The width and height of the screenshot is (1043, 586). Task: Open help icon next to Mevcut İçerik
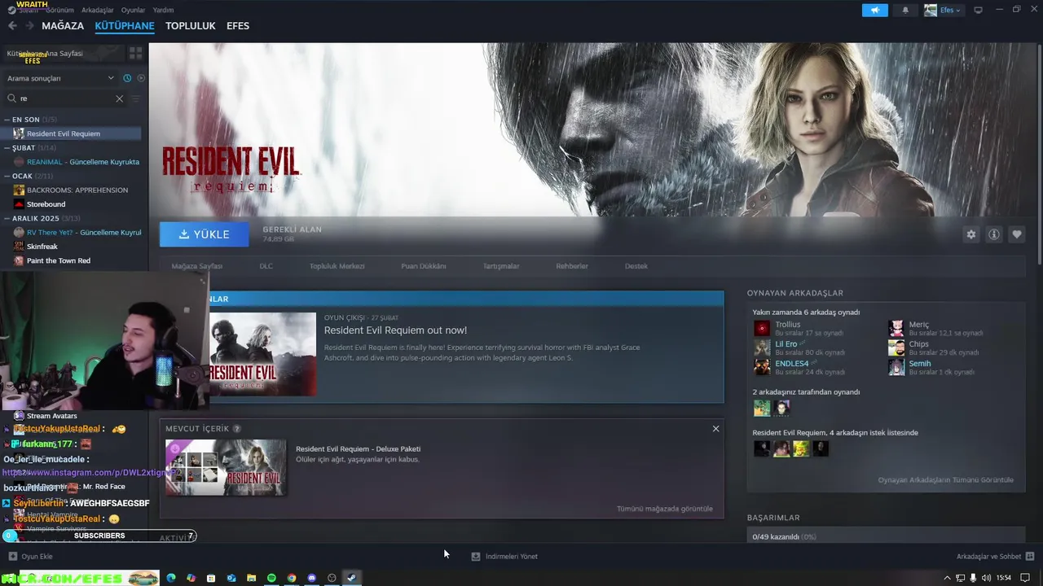237,429
